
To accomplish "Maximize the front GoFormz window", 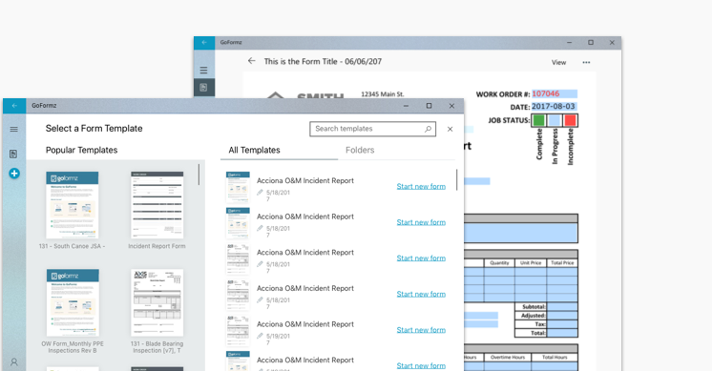I will coord(429,106).
